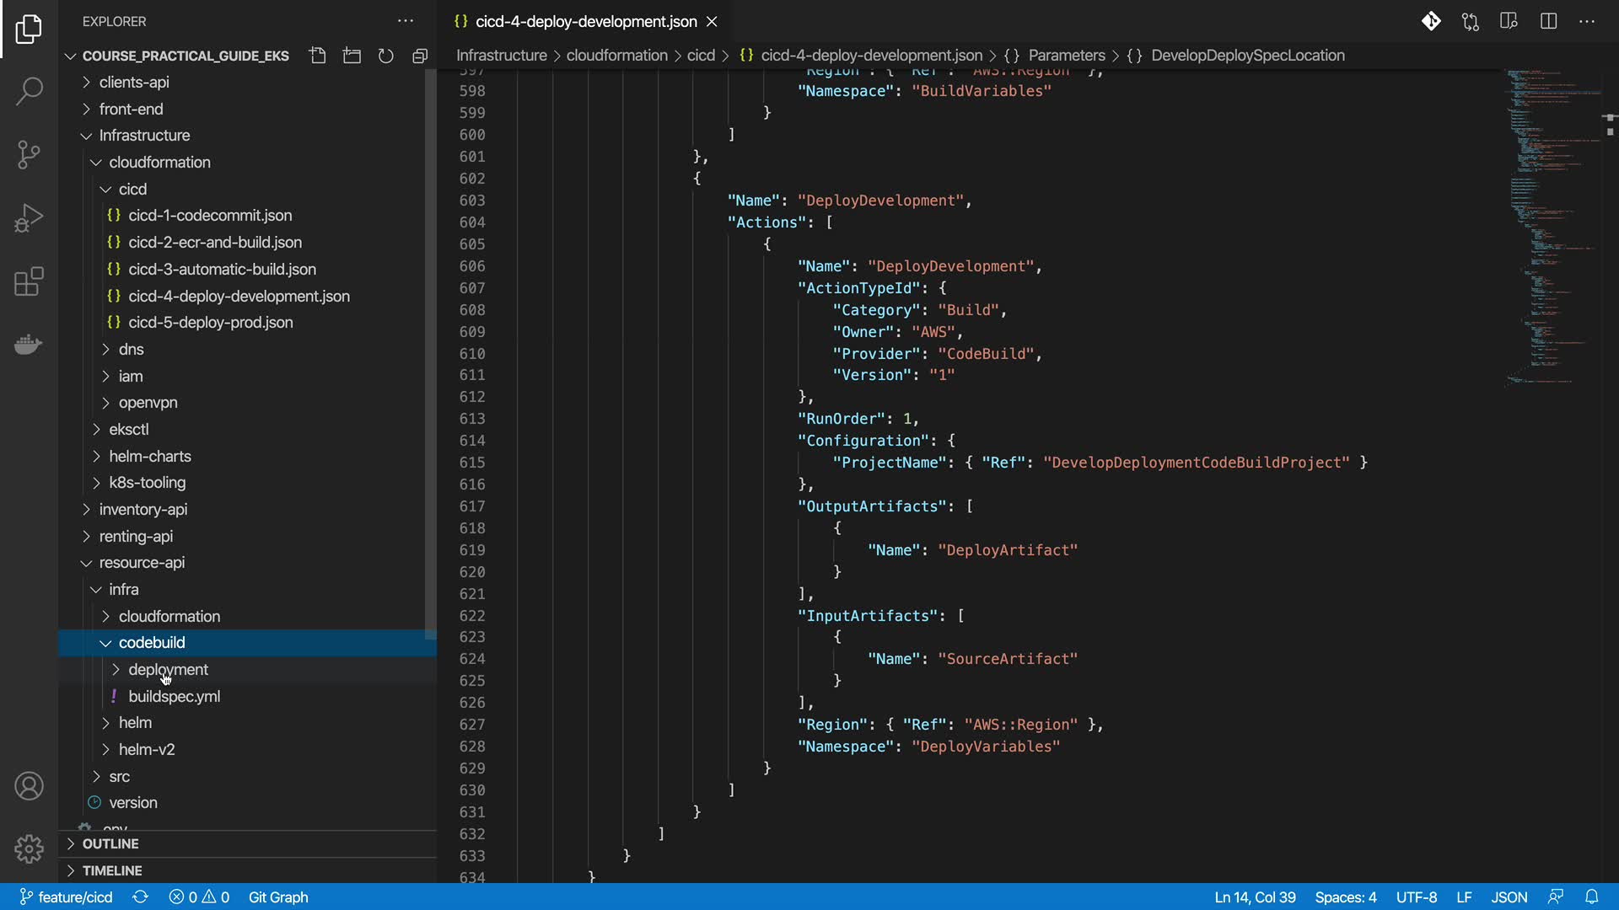Click the New File icon in Explorer
1619x910 pixels.
[x=317, y=56]
